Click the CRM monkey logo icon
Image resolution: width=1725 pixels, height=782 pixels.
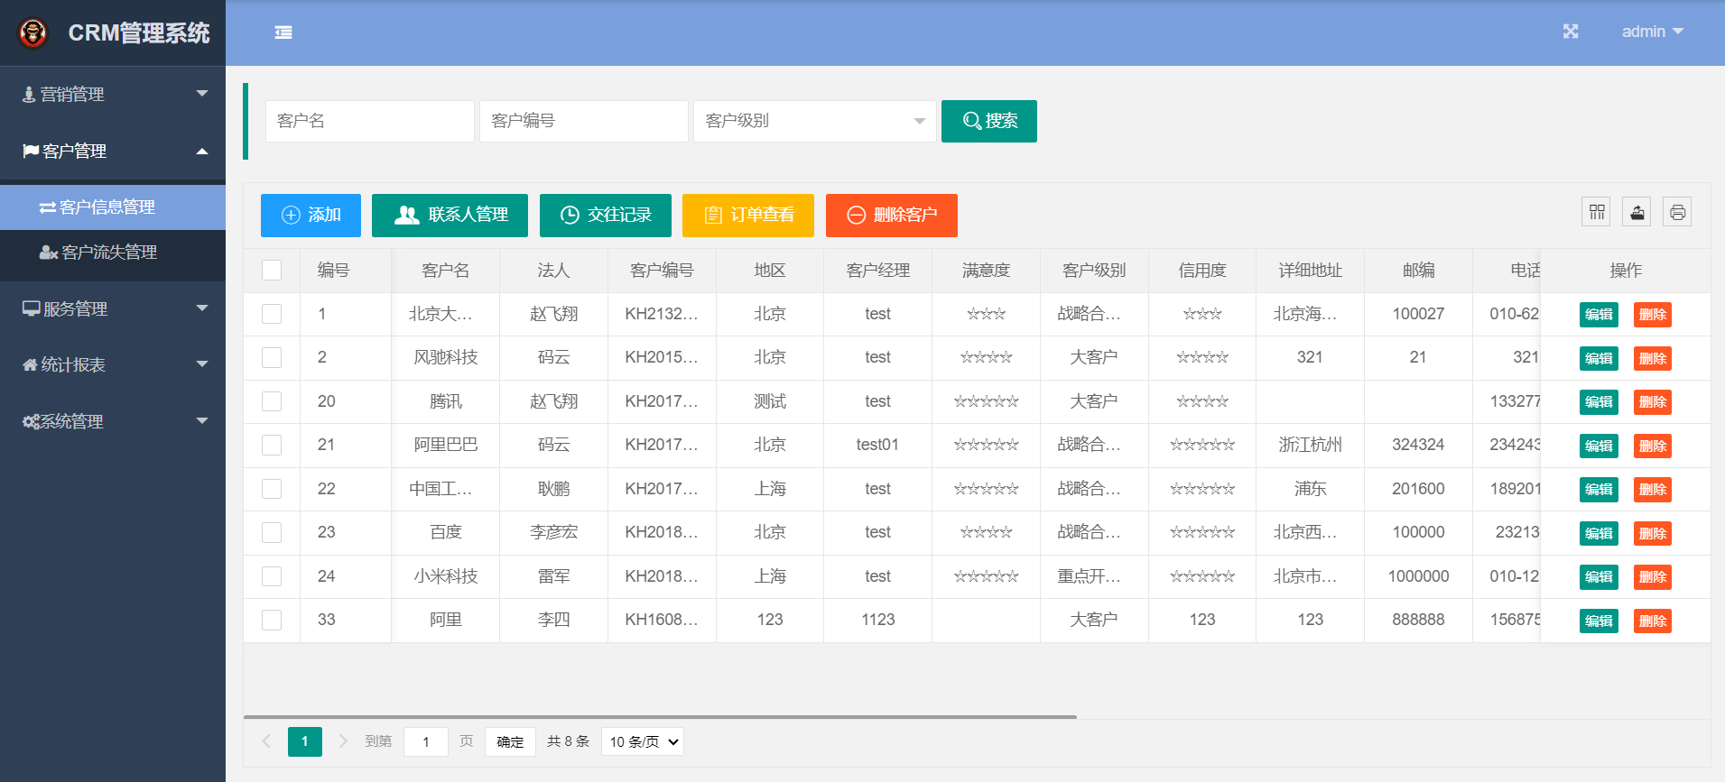coord(33,33)
